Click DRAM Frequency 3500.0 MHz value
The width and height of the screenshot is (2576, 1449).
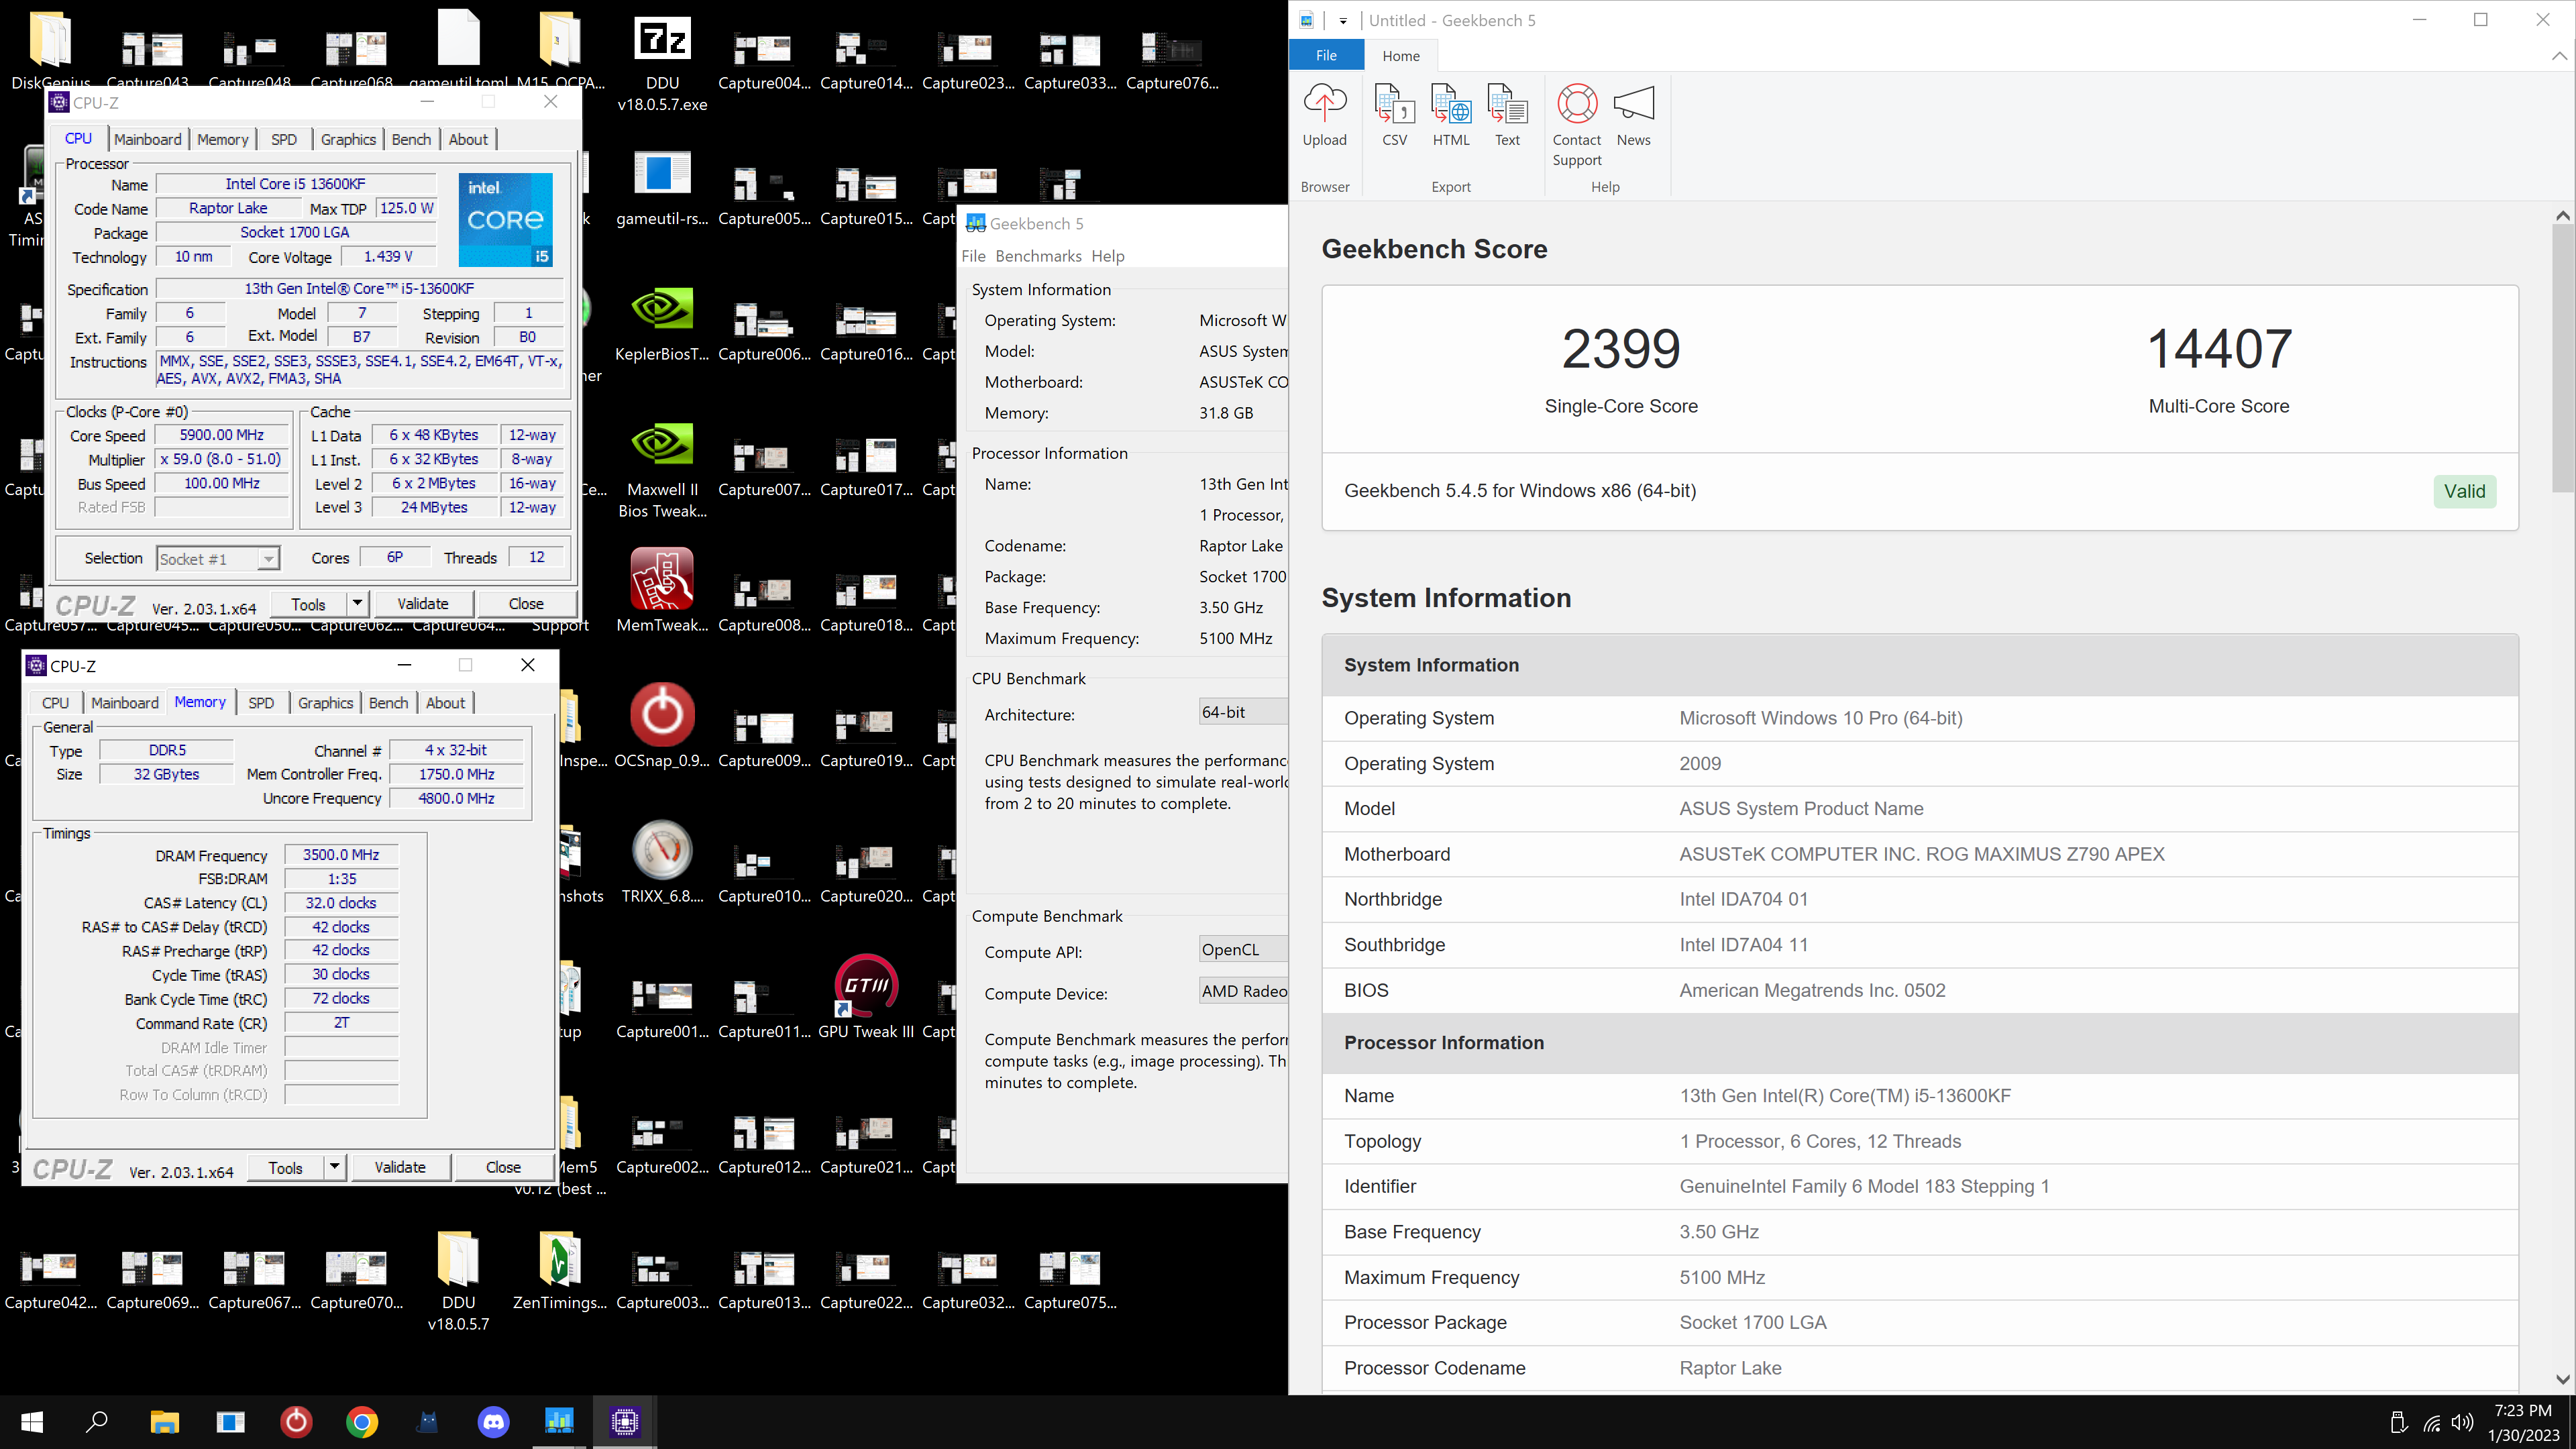341,855
